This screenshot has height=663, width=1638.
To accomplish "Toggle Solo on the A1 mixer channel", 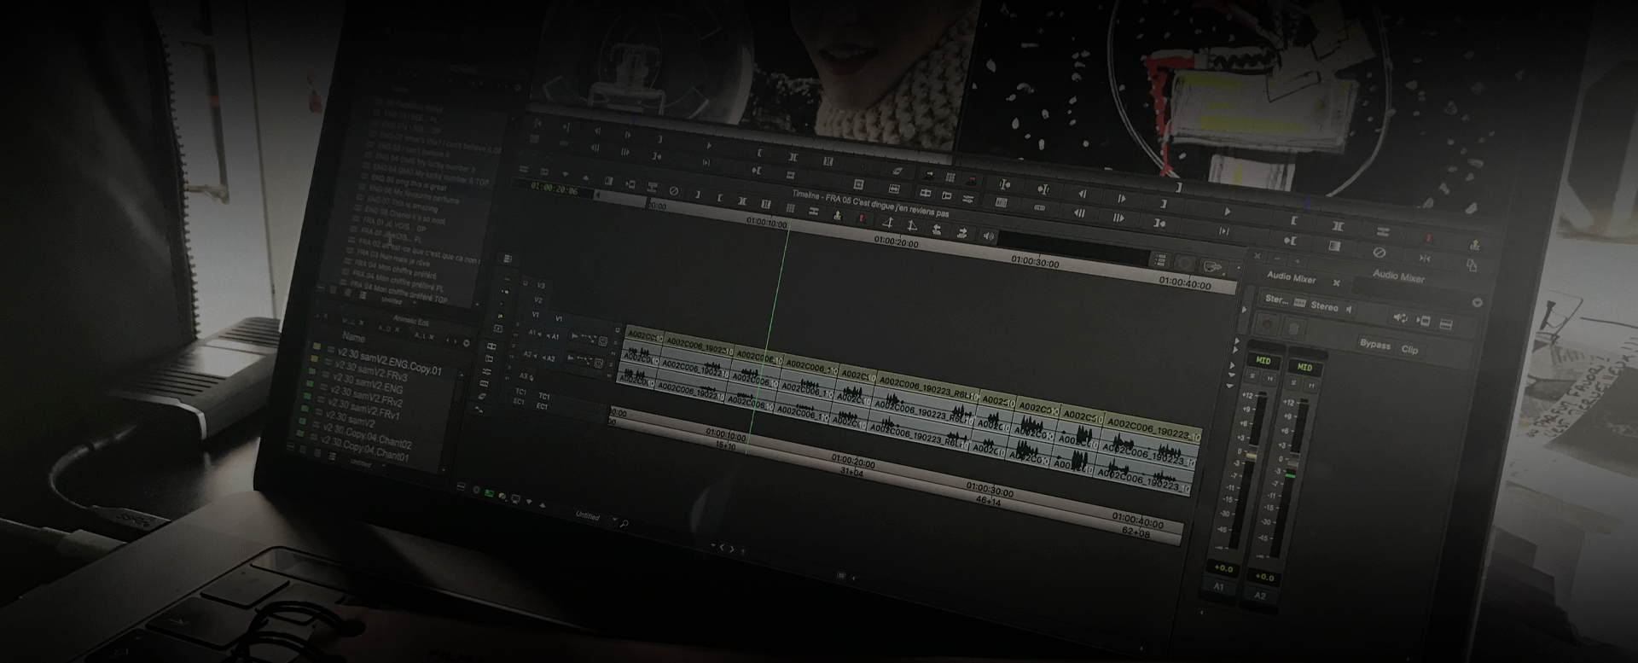I will (x=1253, y=376).
